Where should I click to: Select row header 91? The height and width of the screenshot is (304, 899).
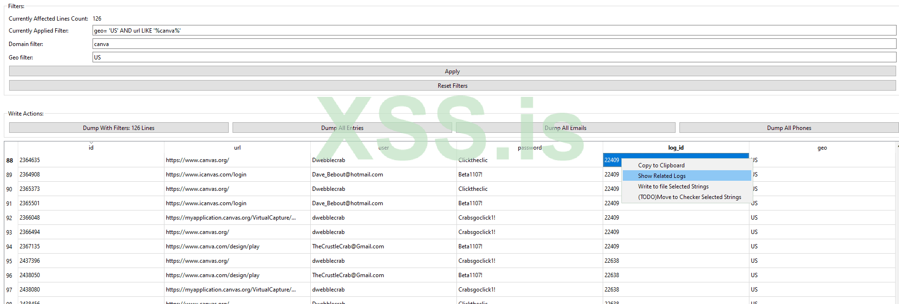(11, 203)
